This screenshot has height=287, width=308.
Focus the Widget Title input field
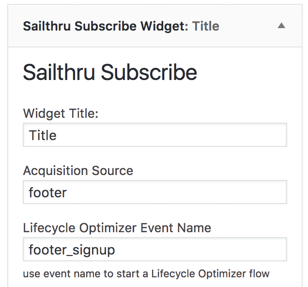pos(155,135)
